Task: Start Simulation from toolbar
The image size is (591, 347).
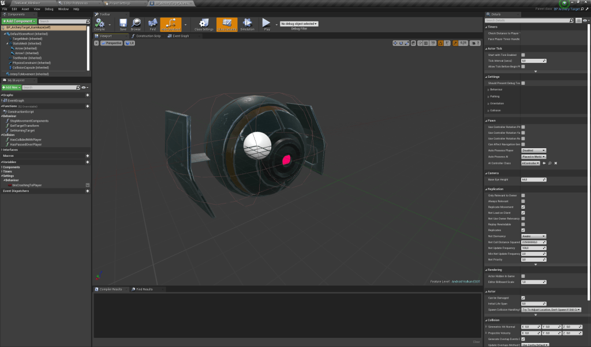Action: click(247, 23)
